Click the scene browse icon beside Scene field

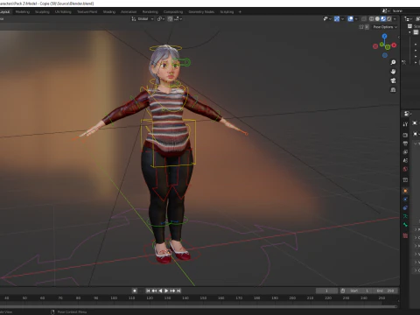[x=385, y=10]
